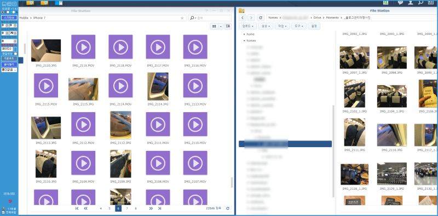This screenshot has width=438, height=216.
Task: Switch to thumbnail view mode button
Action: click(x=214, y=26)
